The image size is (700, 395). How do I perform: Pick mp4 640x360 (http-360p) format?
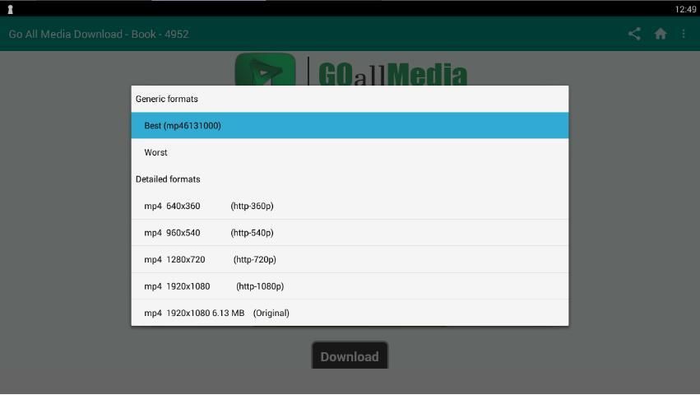click(x=350, y=206)
